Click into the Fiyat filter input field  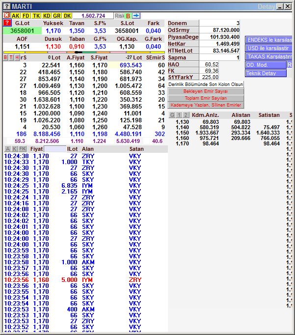[x=54, y=149]
